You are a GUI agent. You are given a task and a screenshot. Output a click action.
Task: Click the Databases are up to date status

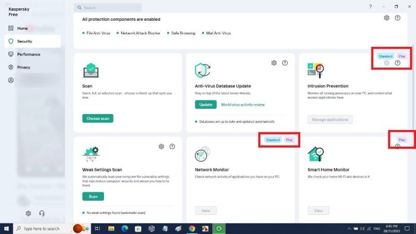point(235,121)
